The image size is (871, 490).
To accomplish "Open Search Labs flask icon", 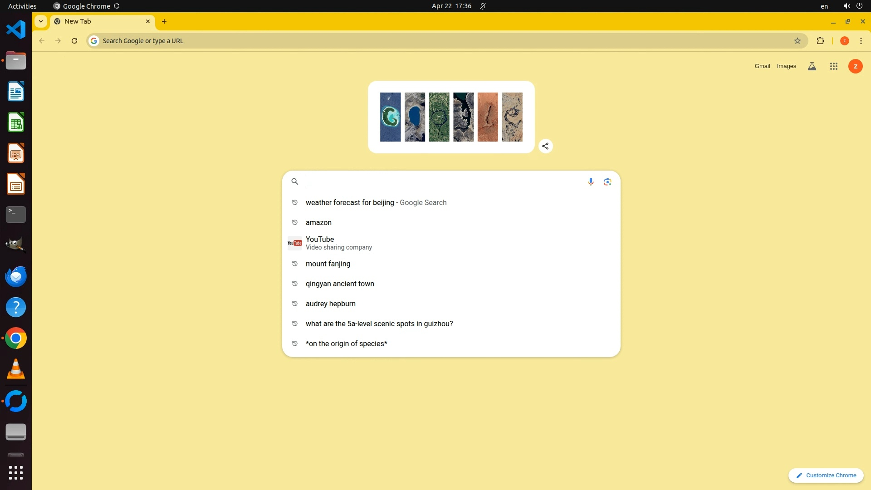I will (x=812, y=66).
